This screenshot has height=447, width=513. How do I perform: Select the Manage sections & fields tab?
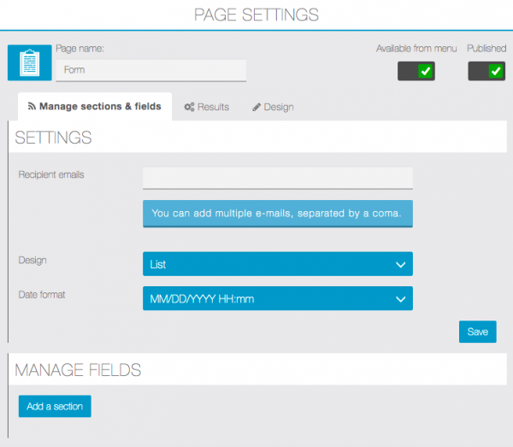(95, 107)
